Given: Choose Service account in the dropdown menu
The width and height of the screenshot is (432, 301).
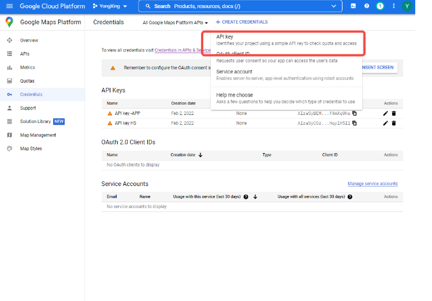Looking at the screenshot, I should 286,75.
